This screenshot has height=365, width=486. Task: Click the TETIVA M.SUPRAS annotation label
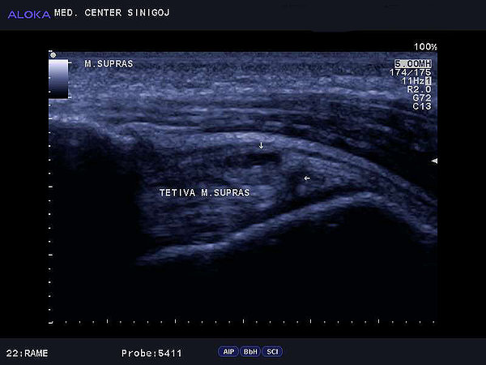pyautogui.click(x=205, y=193)
